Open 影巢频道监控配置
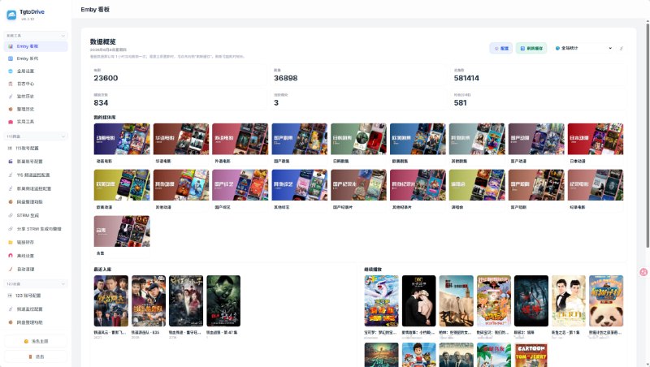 (x=36, y=188)
